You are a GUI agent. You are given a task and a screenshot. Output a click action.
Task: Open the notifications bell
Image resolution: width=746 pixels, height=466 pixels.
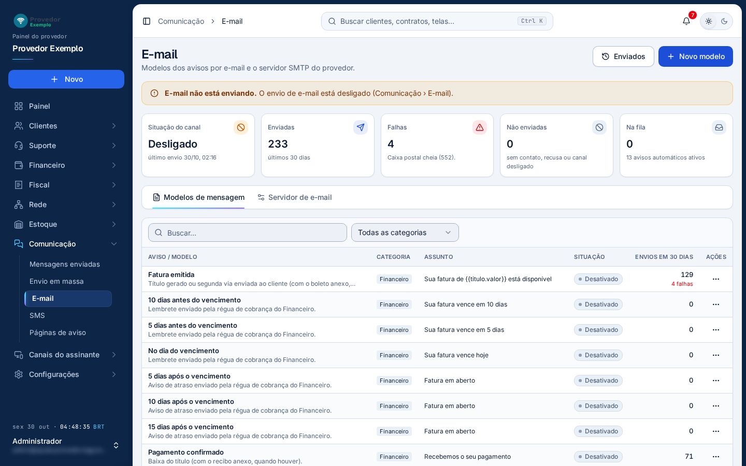click(x=686, y=21)
